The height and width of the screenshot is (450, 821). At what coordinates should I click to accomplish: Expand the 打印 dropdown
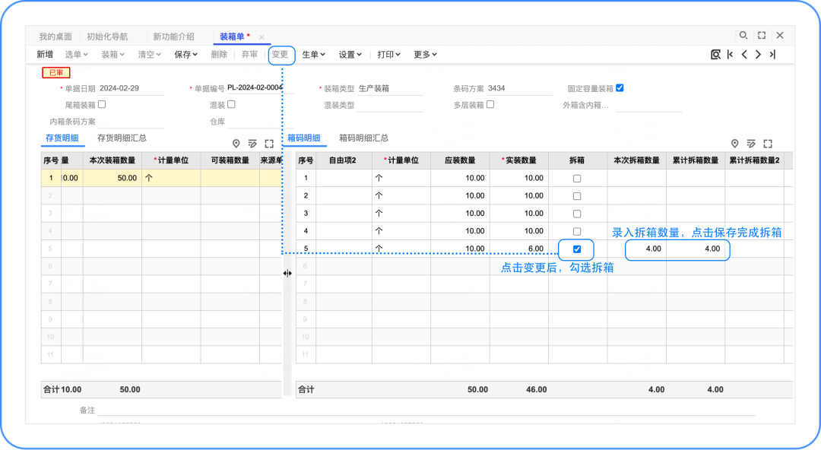click(389, 55)
